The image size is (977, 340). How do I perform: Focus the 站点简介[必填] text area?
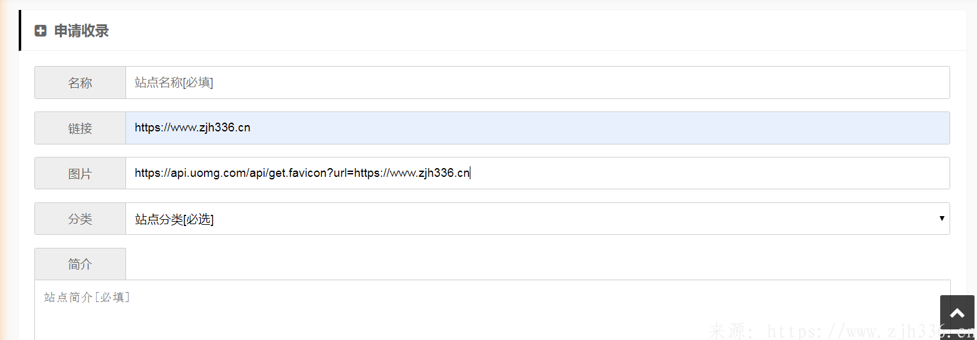tap(492, 310)
